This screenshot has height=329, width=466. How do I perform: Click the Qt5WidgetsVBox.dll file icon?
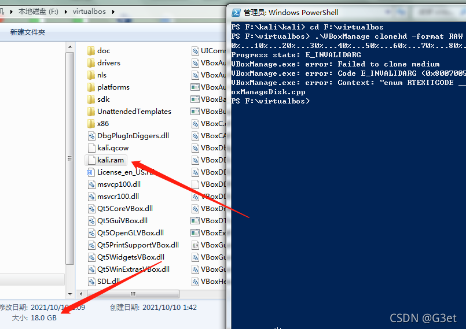tap(91, 257)
